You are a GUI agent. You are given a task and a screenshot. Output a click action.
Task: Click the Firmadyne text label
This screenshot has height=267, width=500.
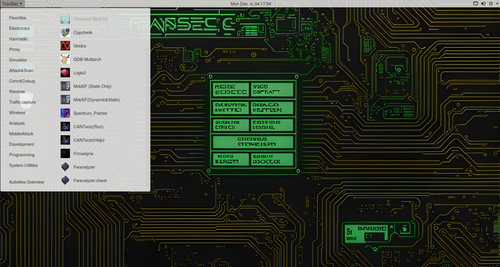[83, 154]
